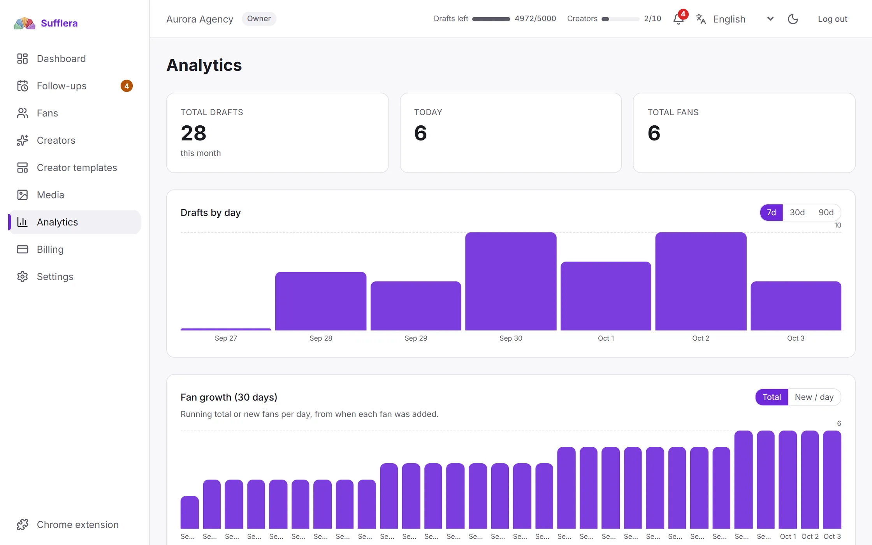Viewport: 872px width, 545px height.
Task: Click the Owner role badge
Action: click(259, 19)
